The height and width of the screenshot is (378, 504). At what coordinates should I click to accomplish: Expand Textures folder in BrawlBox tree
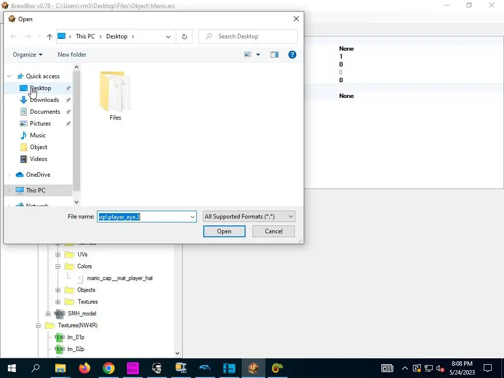58,302
